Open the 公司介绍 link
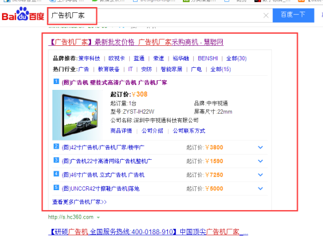 [x=152, y=131]
